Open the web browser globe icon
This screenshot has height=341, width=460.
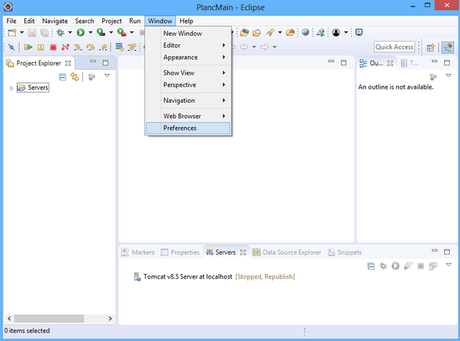pos(305,33)
